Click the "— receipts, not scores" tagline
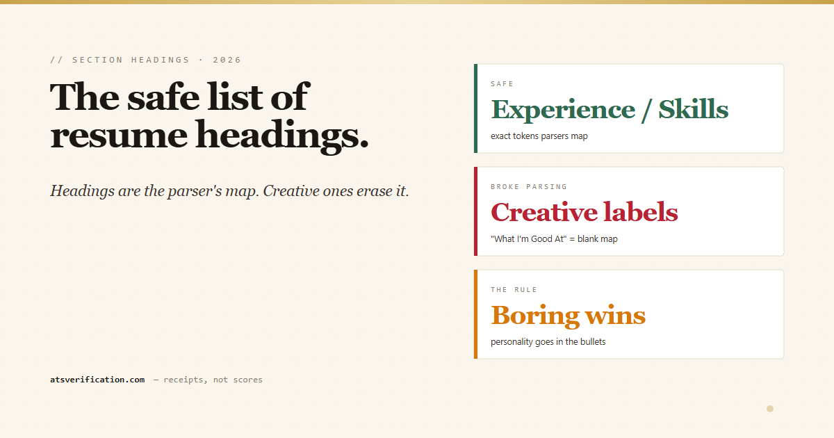 [x=208, y=380]
